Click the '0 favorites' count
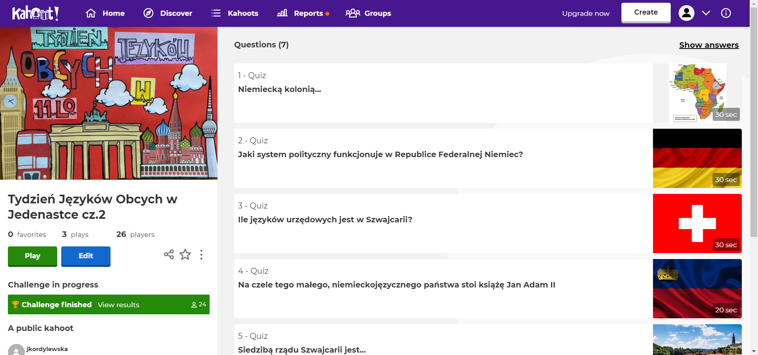This screenshot has width=758, height=355. click(x=27, y=234)
